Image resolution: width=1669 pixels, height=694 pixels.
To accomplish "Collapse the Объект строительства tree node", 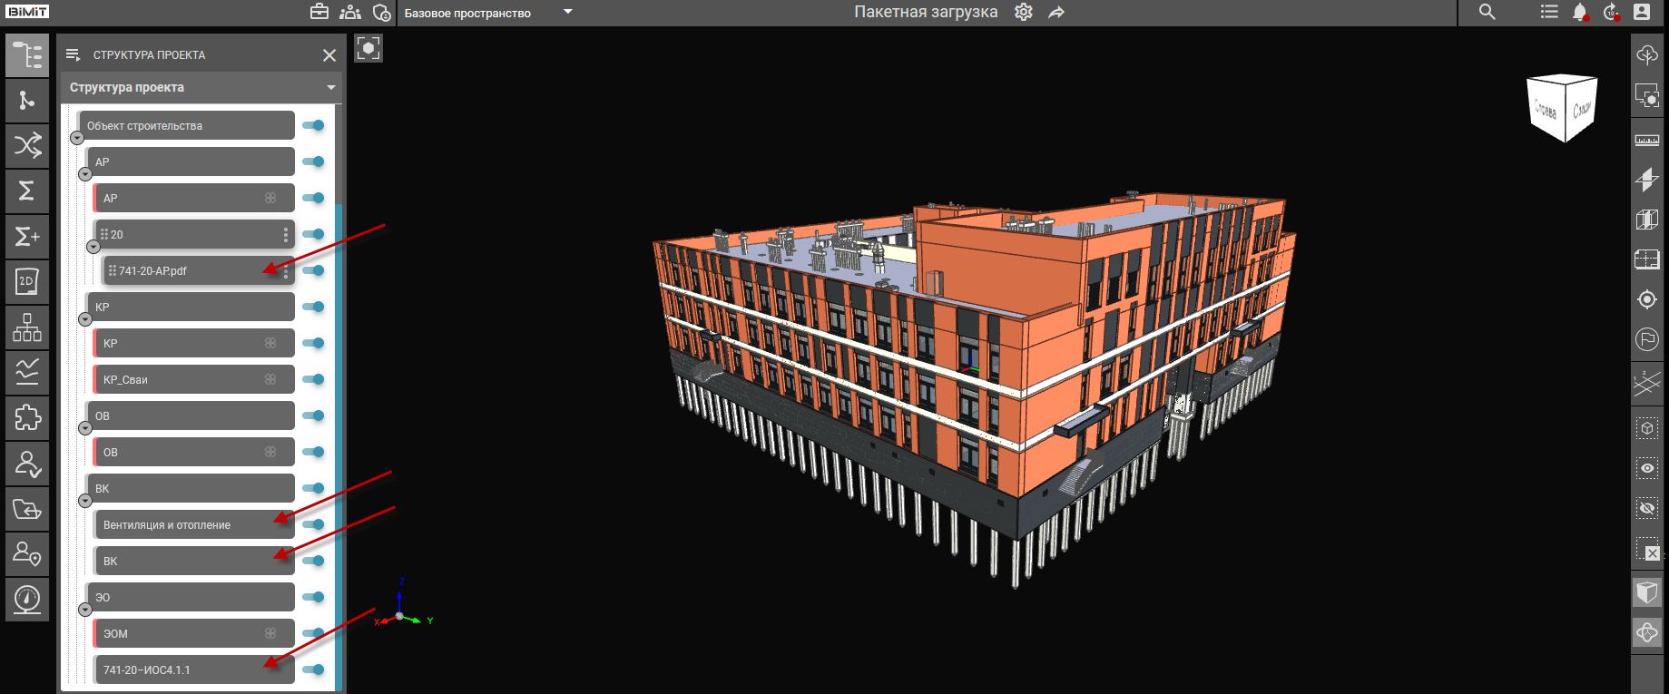I will click(77, 138).
